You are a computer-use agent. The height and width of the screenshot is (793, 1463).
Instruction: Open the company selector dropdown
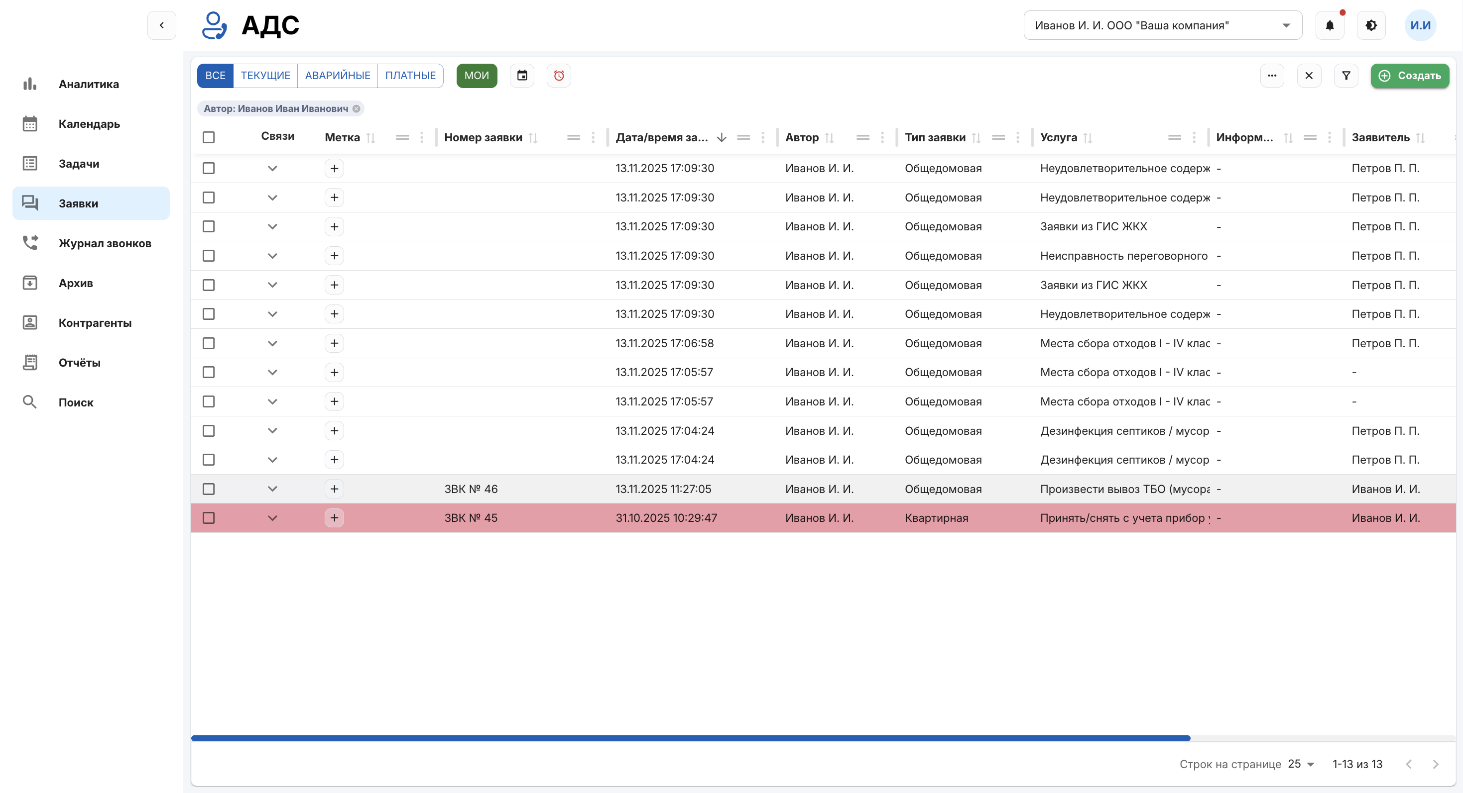click(x=1163, y=25)
